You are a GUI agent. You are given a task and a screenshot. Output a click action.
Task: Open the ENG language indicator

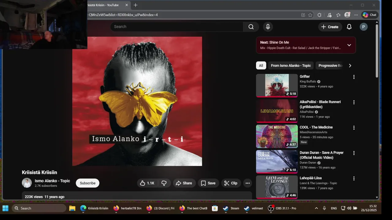click(x=334, y=208)
